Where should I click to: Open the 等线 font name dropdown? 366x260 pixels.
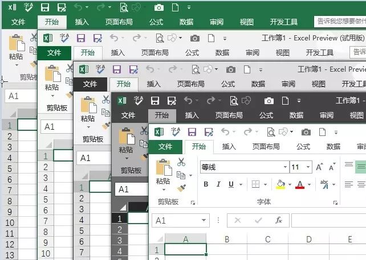tap(285, 167)
